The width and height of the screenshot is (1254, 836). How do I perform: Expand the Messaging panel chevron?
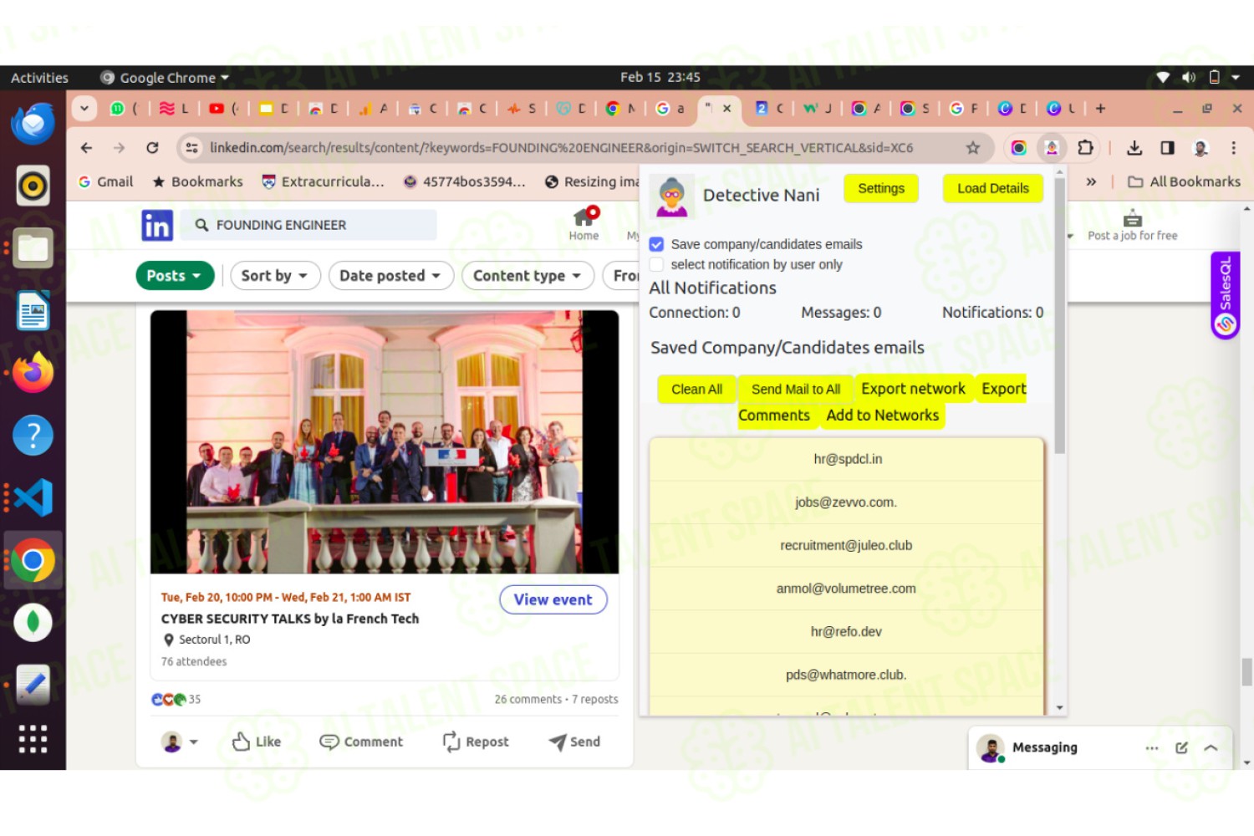1211,748
